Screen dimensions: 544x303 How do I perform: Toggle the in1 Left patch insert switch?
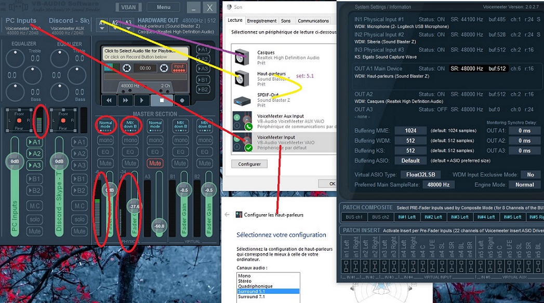(346, 267)
